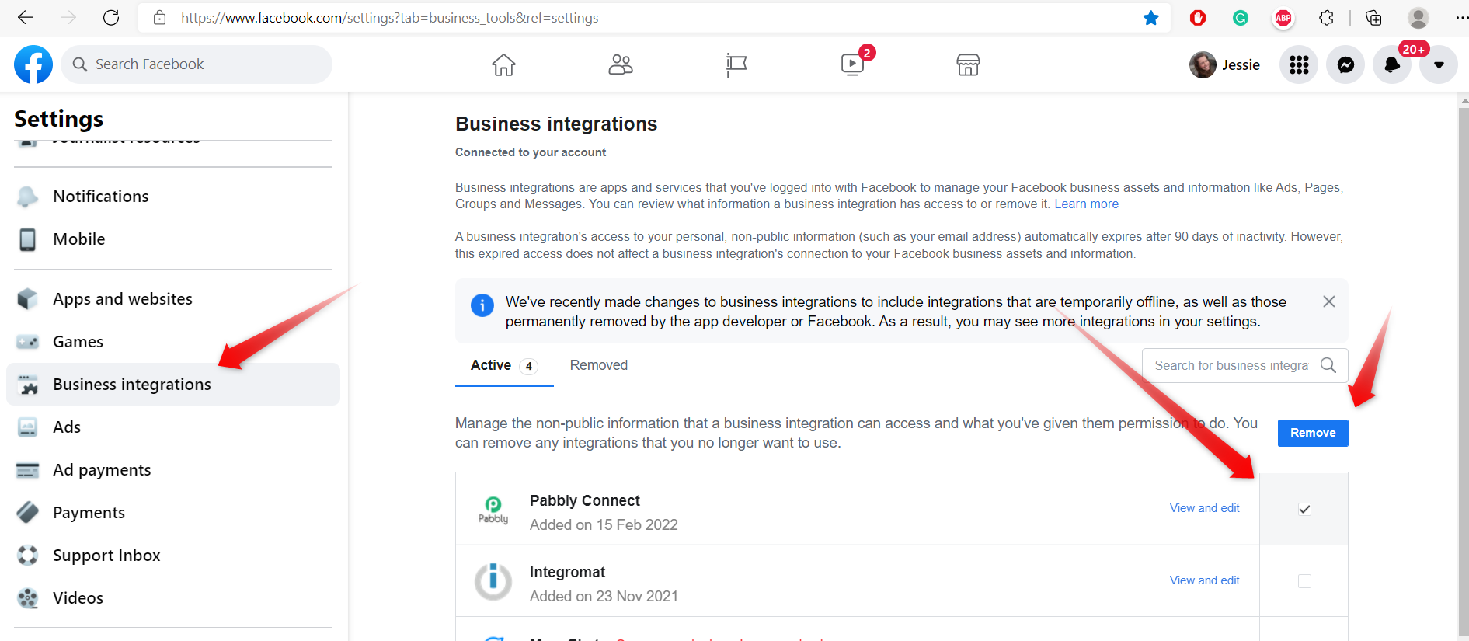1469x641 pixels.
Task: Open the Watch video icon
Action: [x=852, y=64]
